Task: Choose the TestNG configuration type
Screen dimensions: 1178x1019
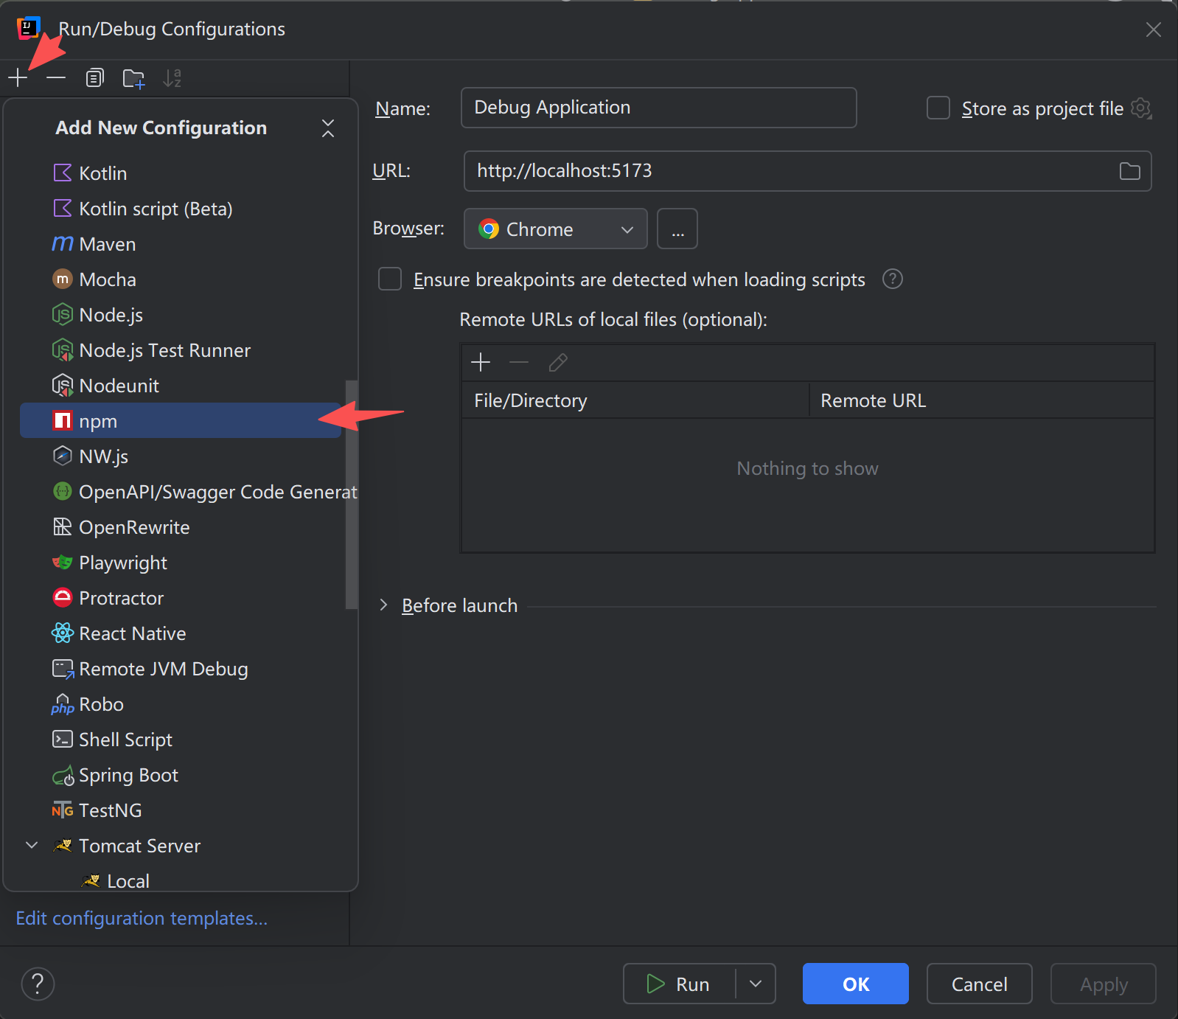Action: click(x=181, y=810)
